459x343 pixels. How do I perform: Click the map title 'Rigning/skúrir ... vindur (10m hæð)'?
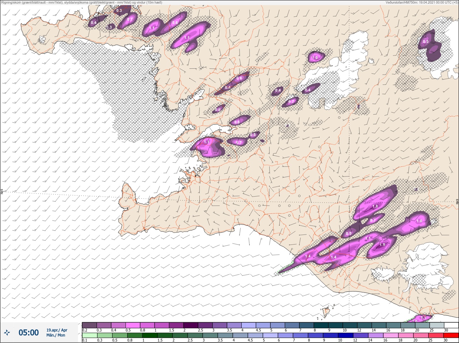tap(82, 3)
